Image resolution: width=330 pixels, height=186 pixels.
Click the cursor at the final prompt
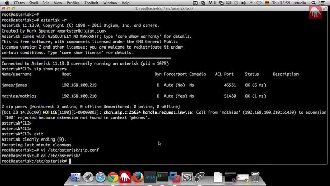click(x=70, y=161)
